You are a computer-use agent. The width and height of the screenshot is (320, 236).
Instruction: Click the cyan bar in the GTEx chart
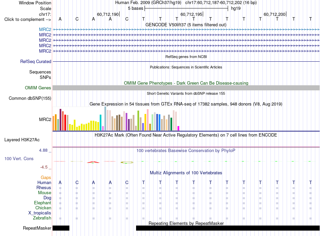pyautogui.click(x=100, y=123)
